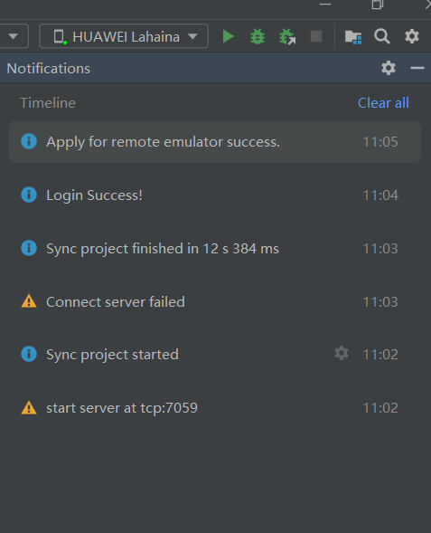Click the gray stop button
The image size is (431, 533).
pyautogui.click(x=316, y=36)
